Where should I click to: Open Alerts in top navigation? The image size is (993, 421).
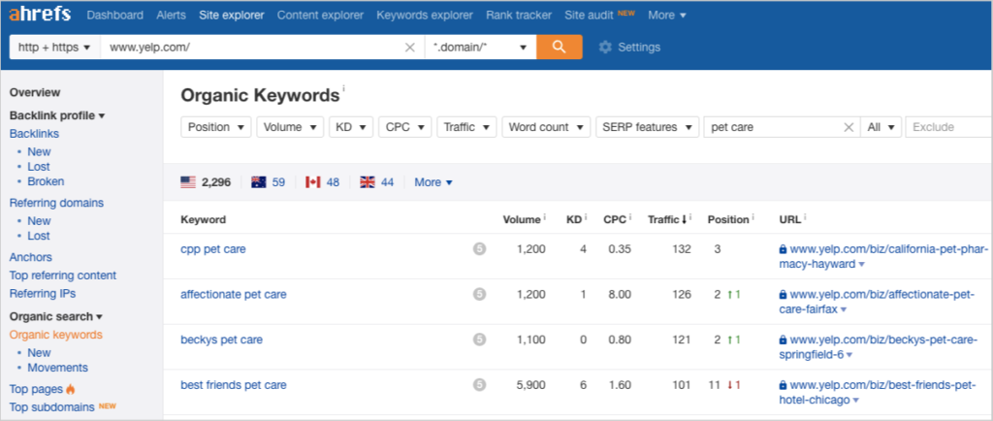171,15
